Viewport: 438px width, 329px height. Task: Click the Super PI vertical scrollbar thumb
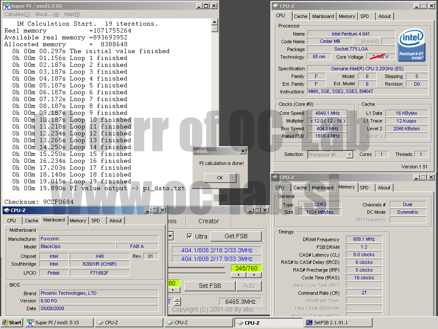click(x=214, y=29)
